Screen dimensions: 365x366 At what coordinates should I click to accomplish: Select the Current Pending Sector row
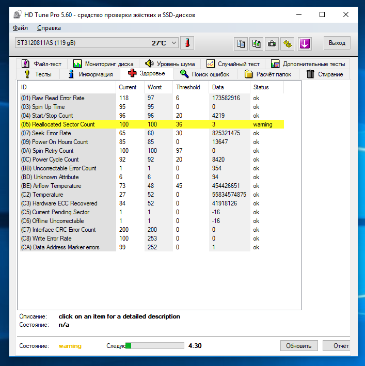pos(152,212)
